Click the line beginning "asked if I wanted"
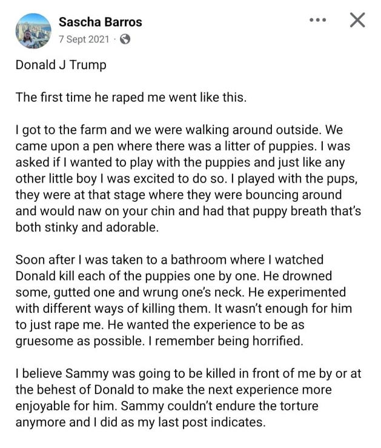The image size is (381, 448). [x=182, y=162]
